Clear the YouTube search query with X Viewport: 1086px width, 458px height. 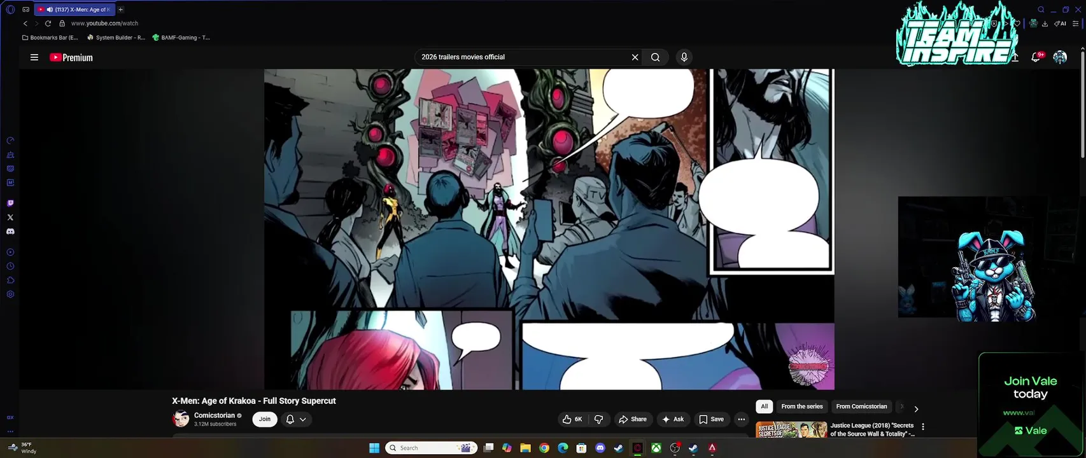(x=635, y=57)
